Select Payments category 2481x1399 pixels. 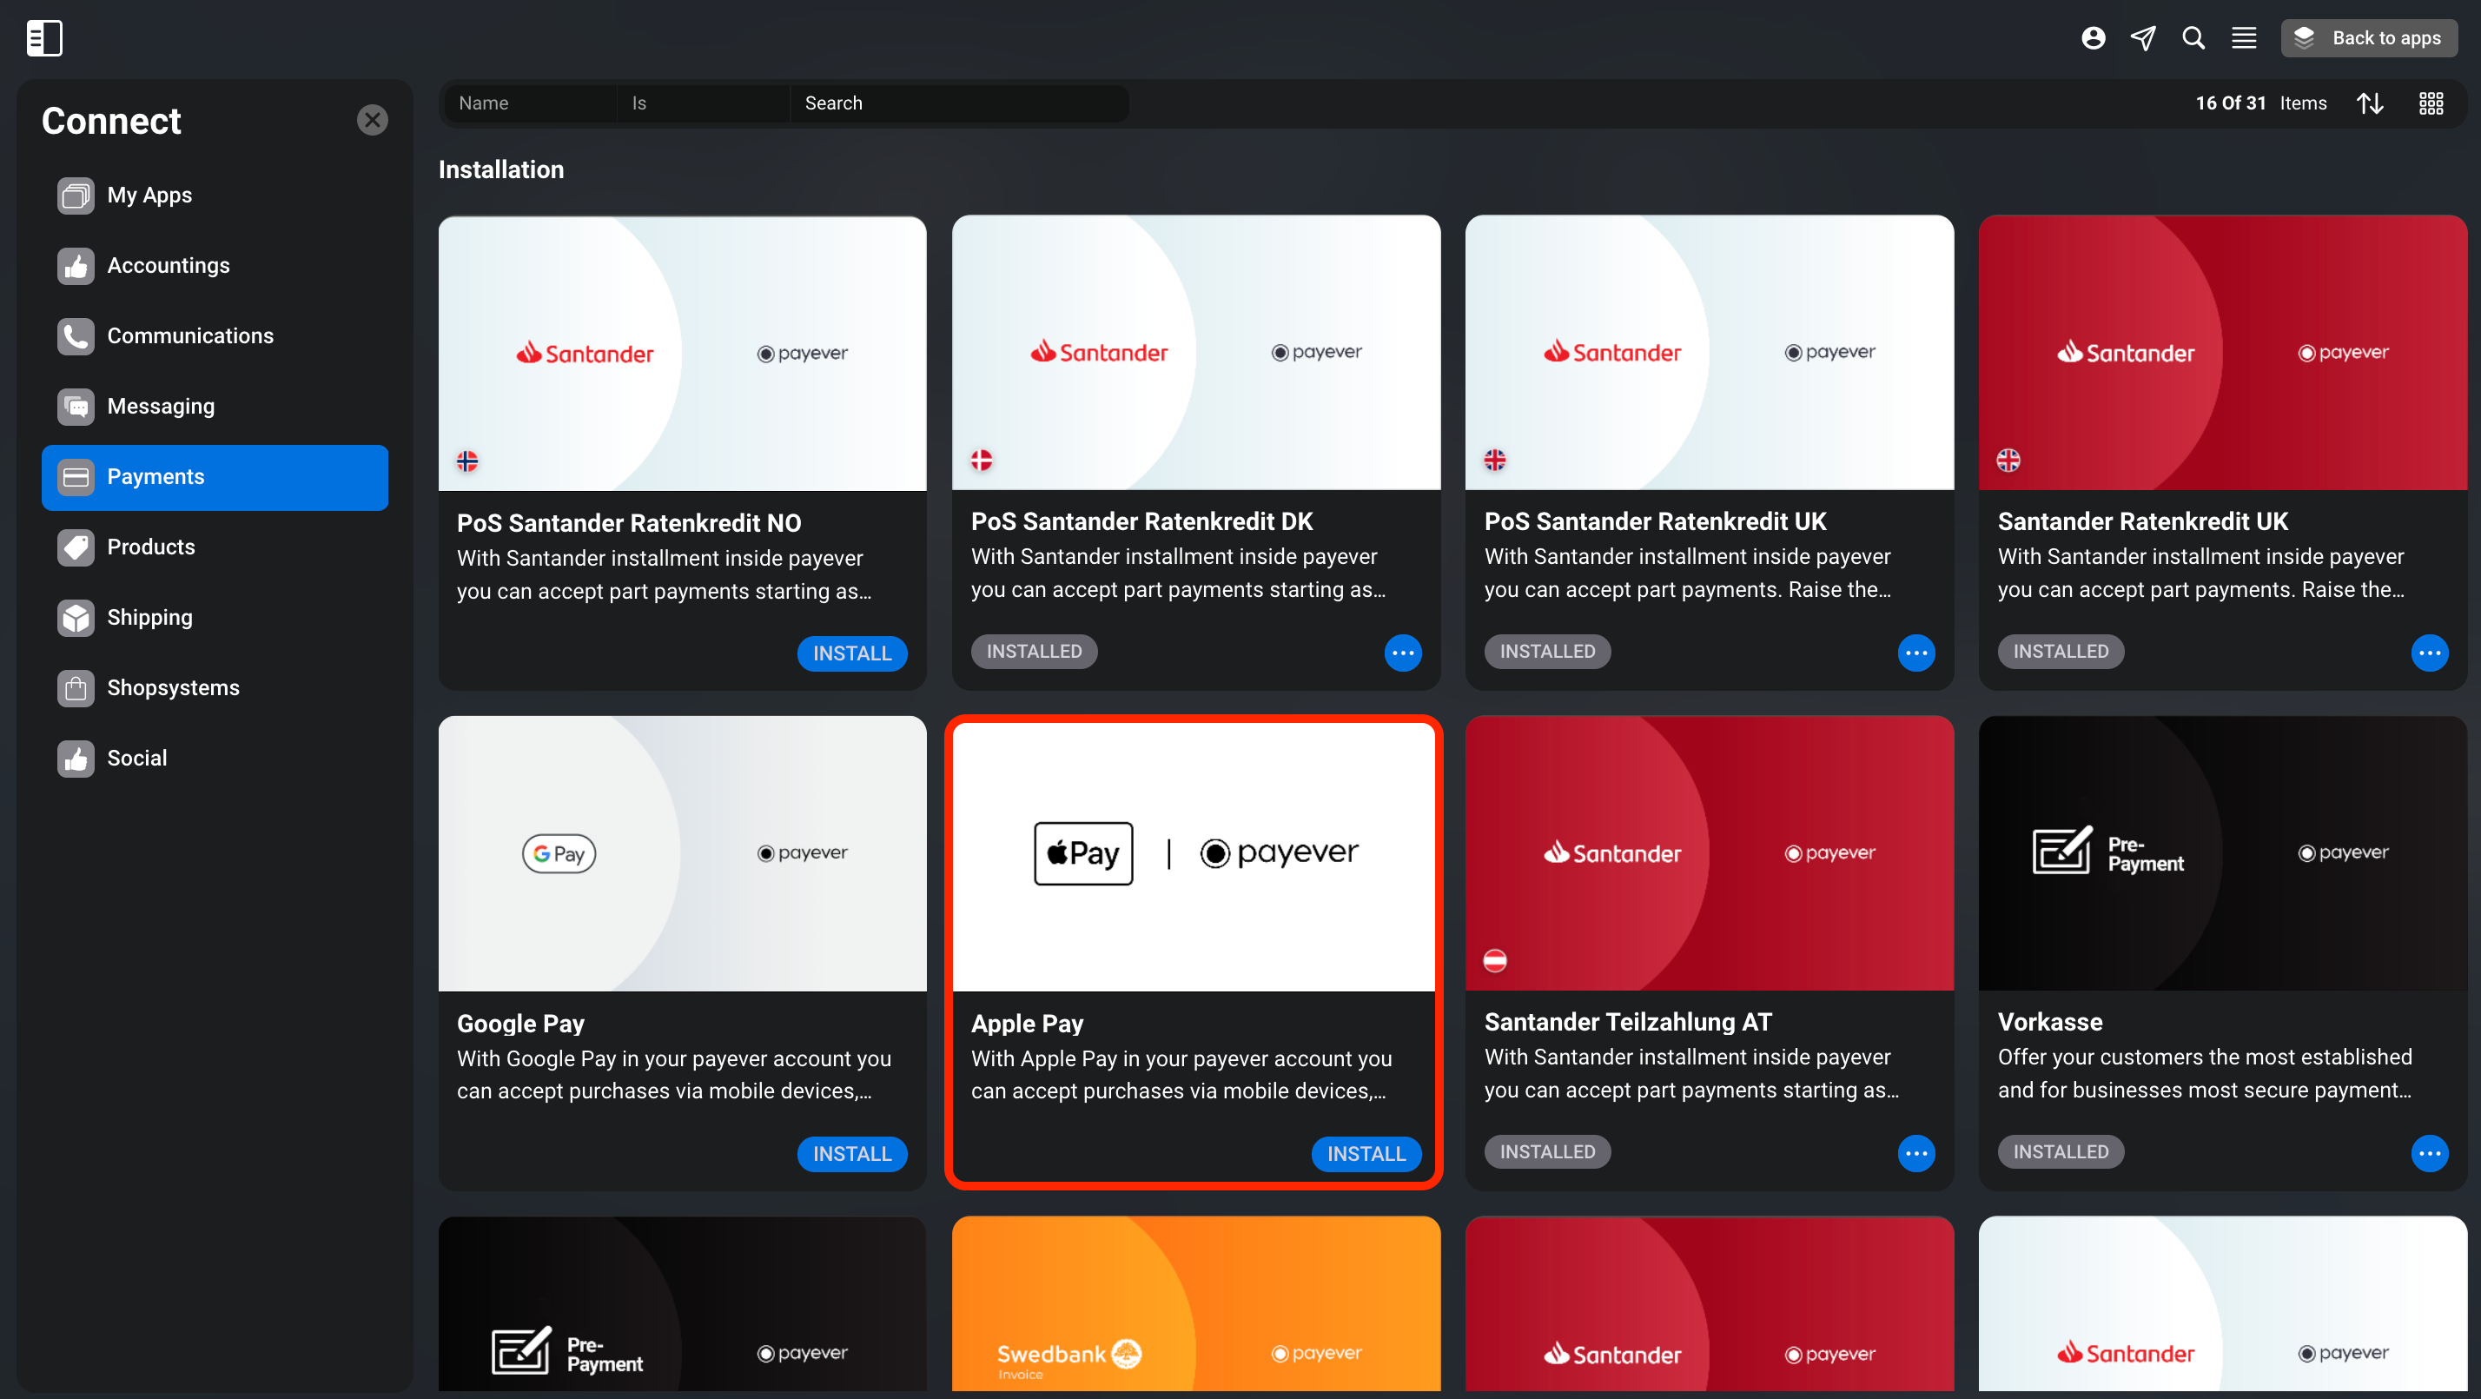215,478
